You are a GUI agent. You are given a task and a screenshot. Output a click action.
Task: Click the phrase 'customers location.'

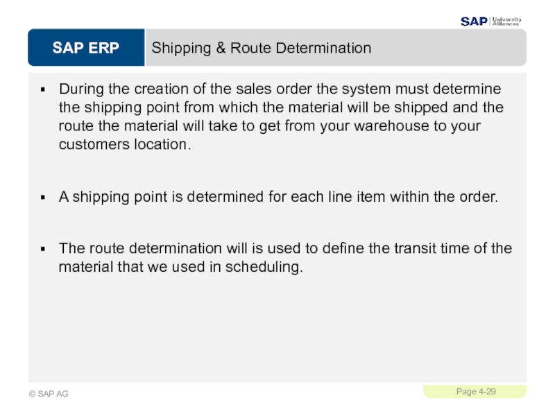tap(125, 144)
